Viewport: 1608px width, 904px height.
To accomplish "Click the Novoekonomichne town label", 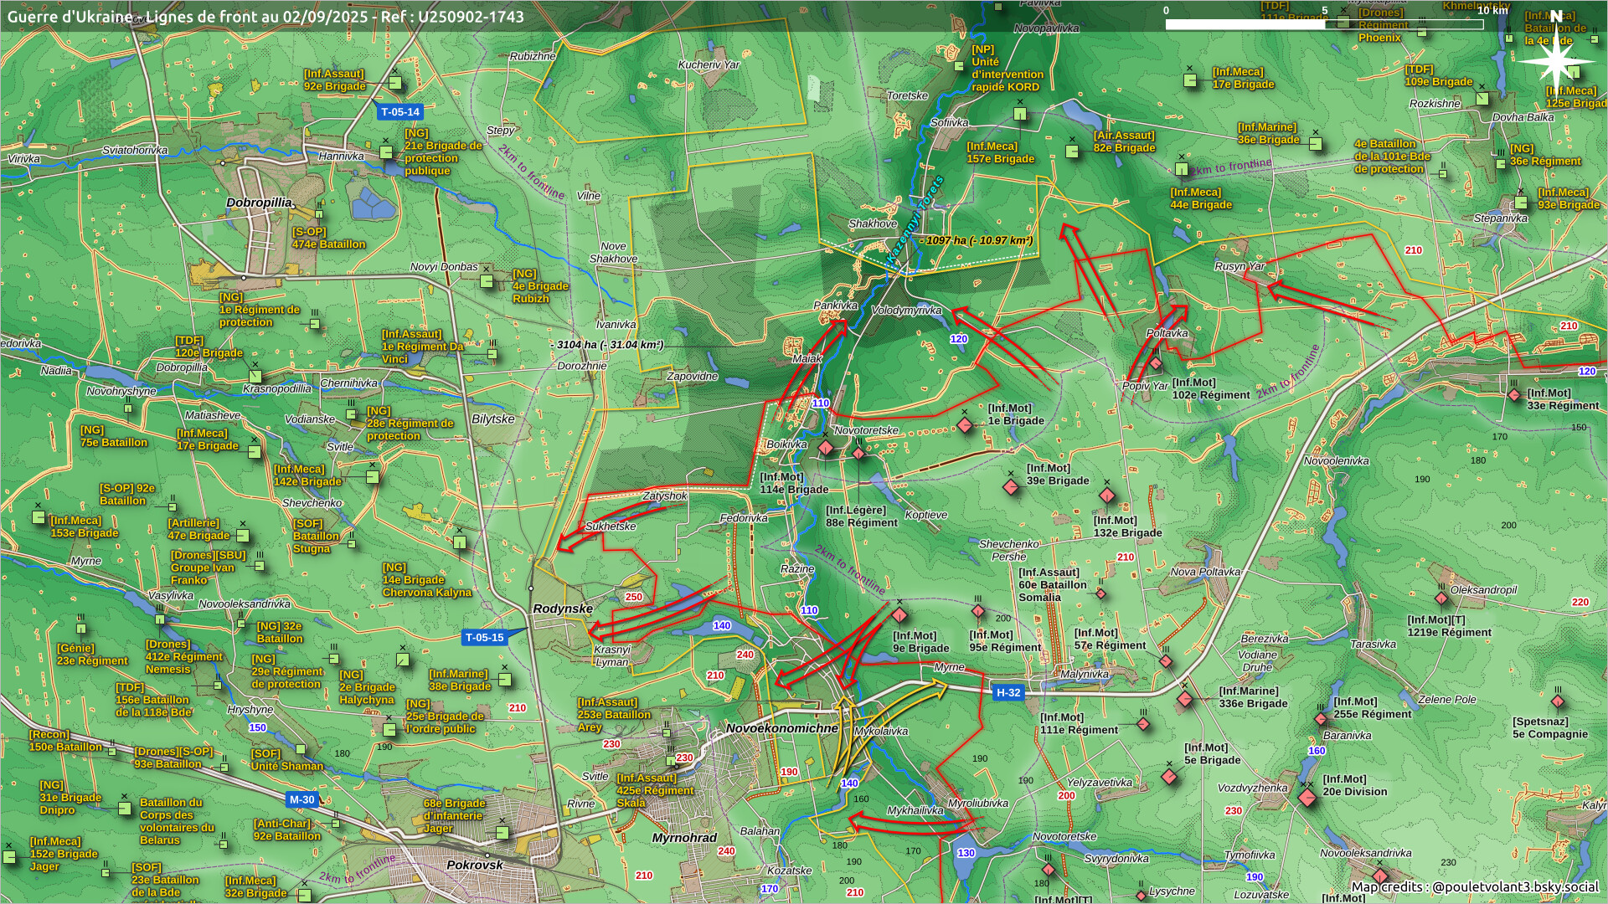I will pos(781,728).
